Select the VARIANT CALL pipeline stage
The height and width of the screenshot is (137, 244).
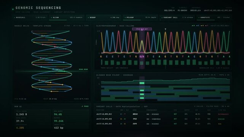[x=177, y=18]
